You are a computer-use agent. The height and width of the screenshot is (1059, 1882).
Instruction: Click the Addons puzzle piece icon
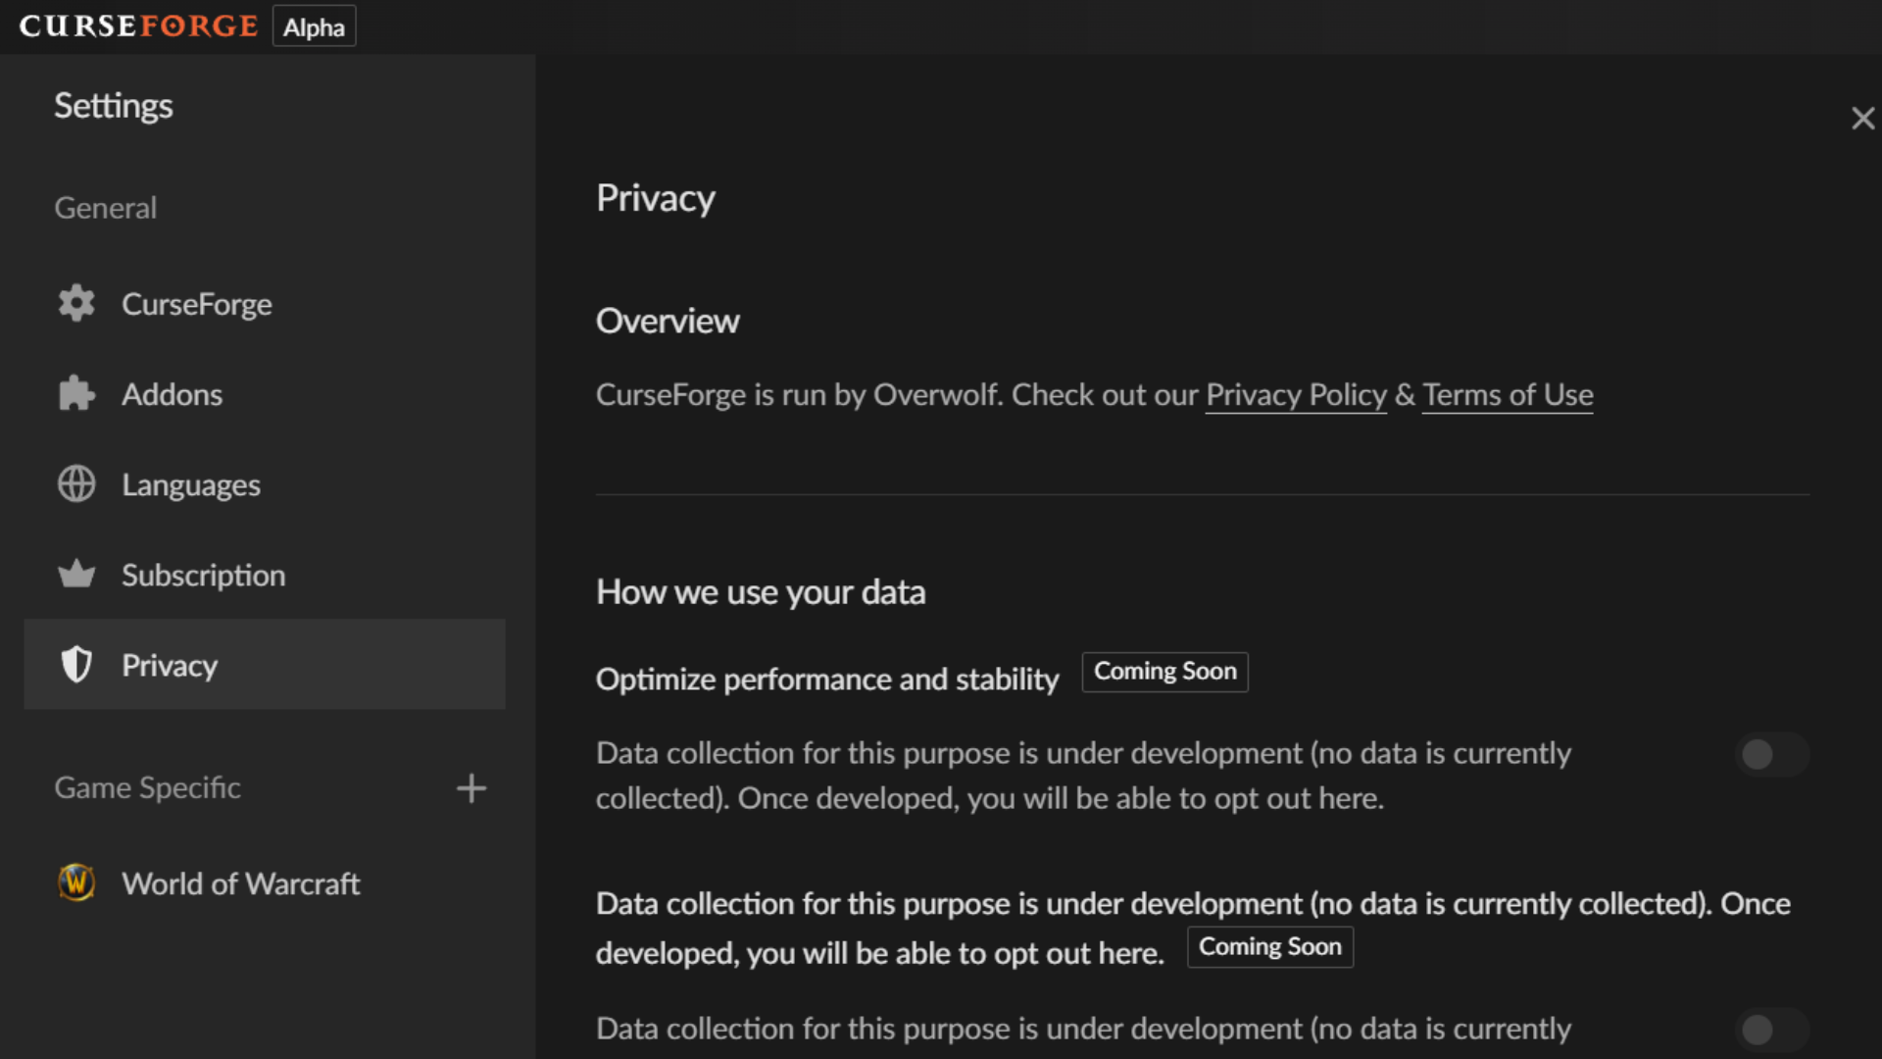(76, 394)
